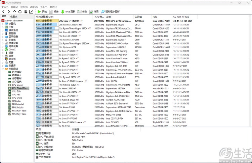
Task: Start the benchmark with the 开始 button
Action: point(42,11)
